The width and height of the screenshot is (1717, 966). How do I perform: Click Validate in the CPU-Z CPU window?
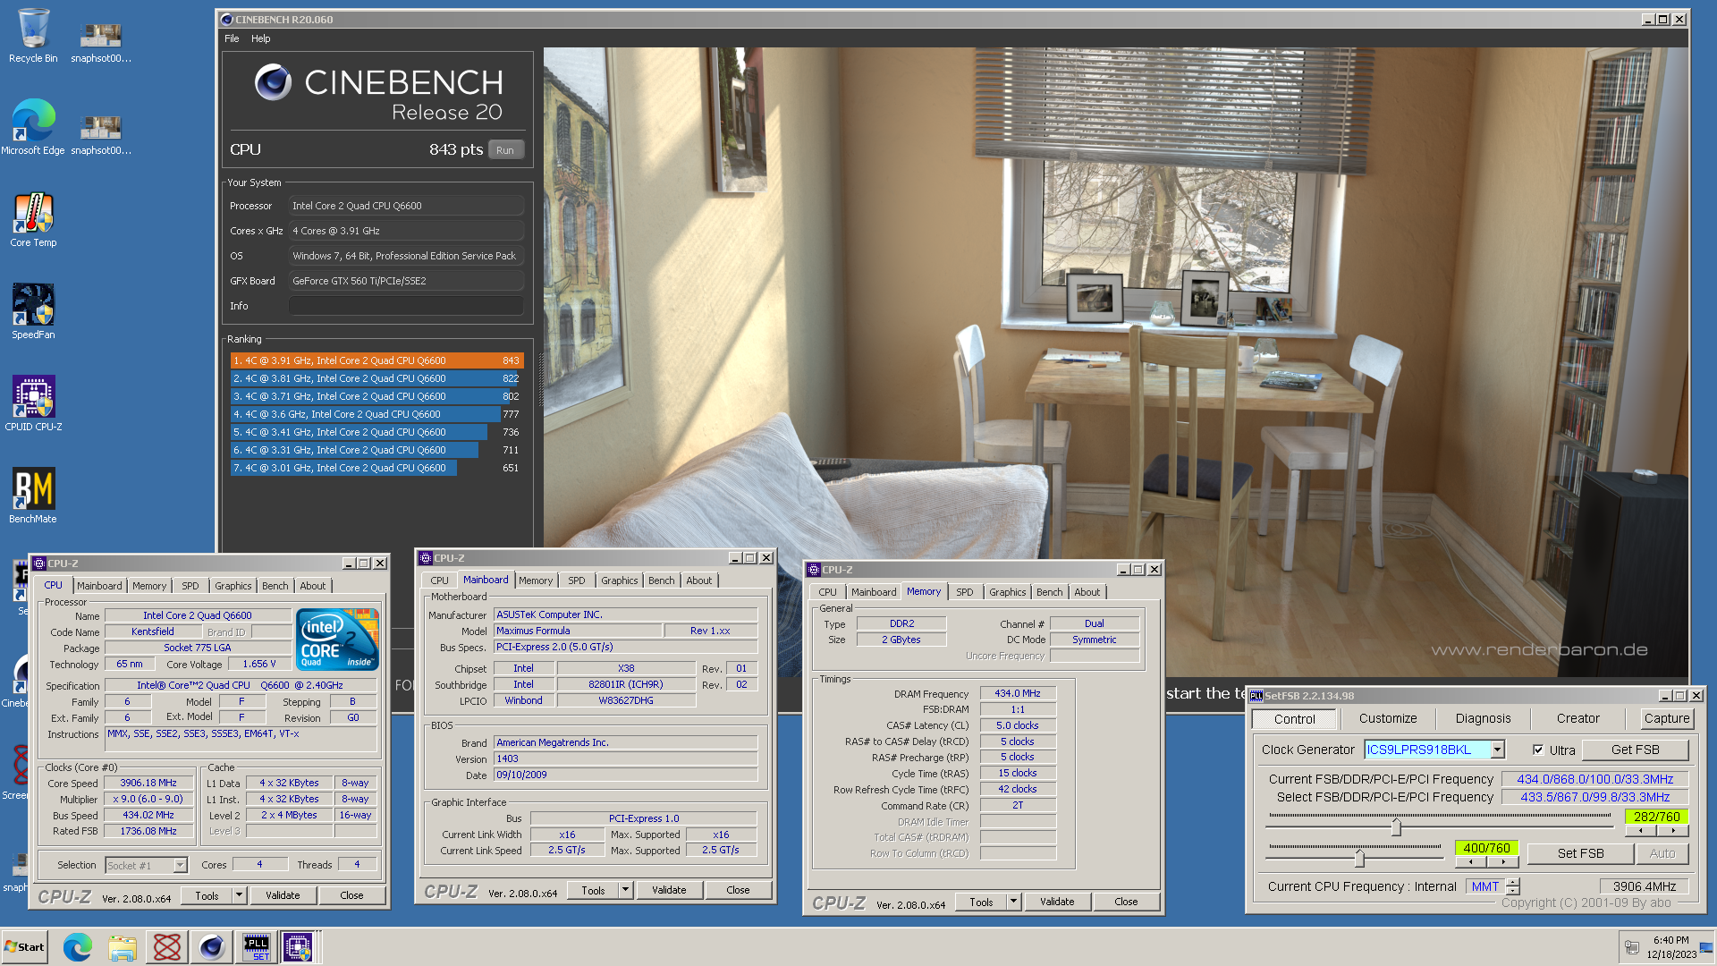283,895
